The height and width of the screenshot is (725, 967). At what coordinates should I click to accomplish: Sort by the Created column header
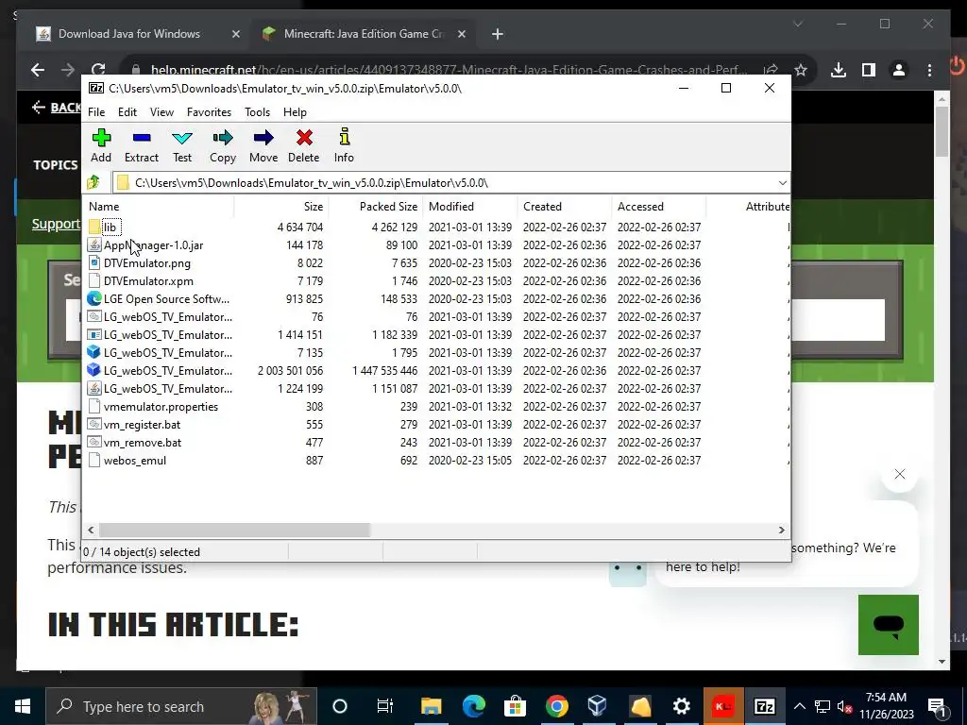coord(565,207)
